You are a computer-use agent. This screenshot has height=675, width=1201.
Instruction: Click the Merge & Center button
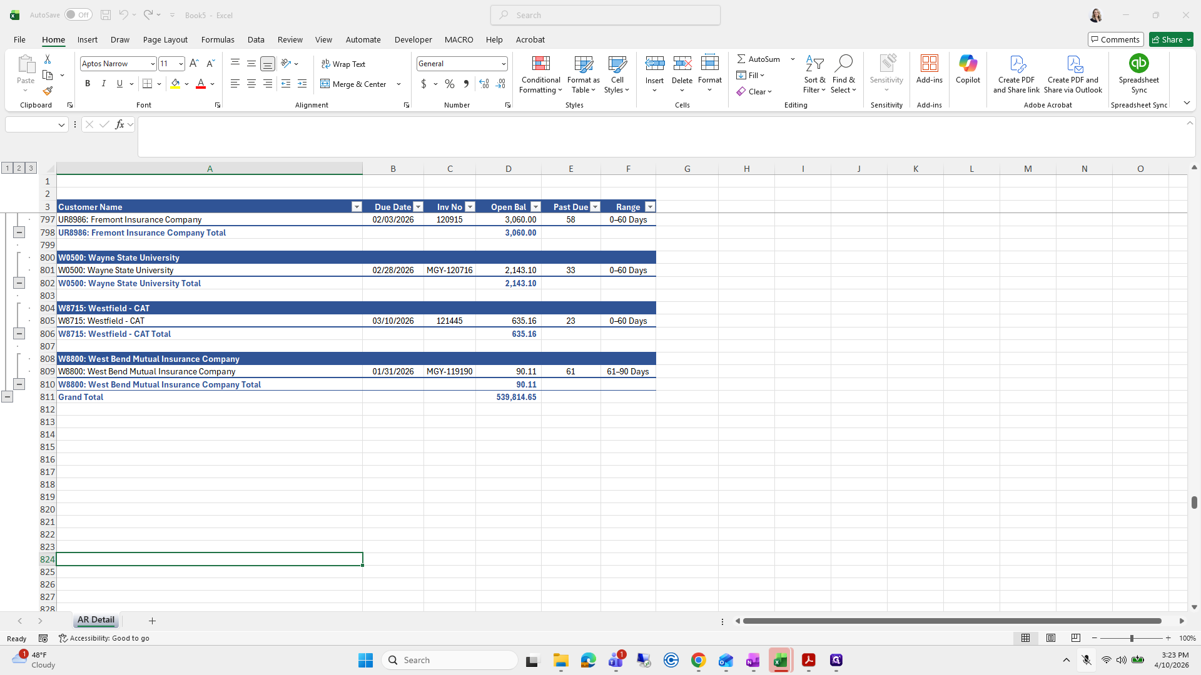click(354, 84)
